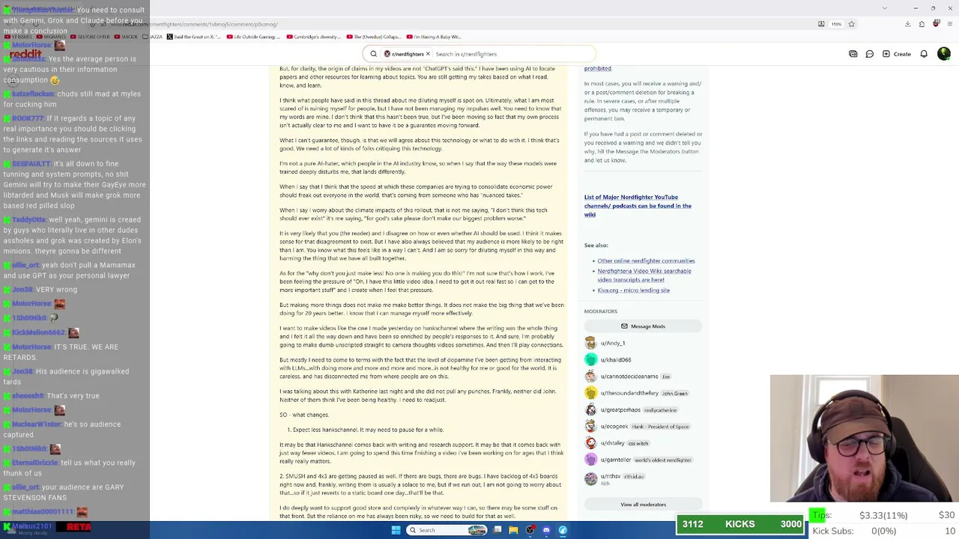This screenshot has width=959, height=539.
Task: Click the Windows taskbar Search box
Action: (x=448, y=530)
